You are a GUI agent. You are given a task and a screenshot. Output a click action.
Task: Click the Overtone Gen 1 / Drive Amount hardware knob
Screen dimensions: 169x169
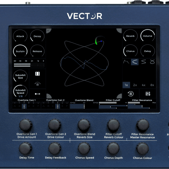pos(26,125)
